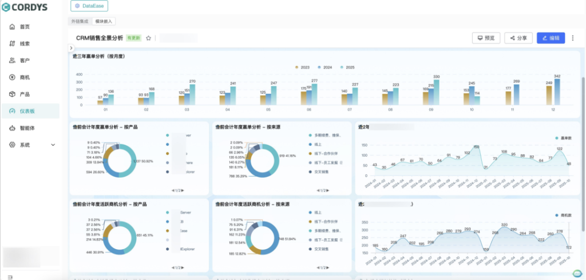The image size is (586, 280).
Task: Hide the 2025 series in the legend
Action: point(347,67)
